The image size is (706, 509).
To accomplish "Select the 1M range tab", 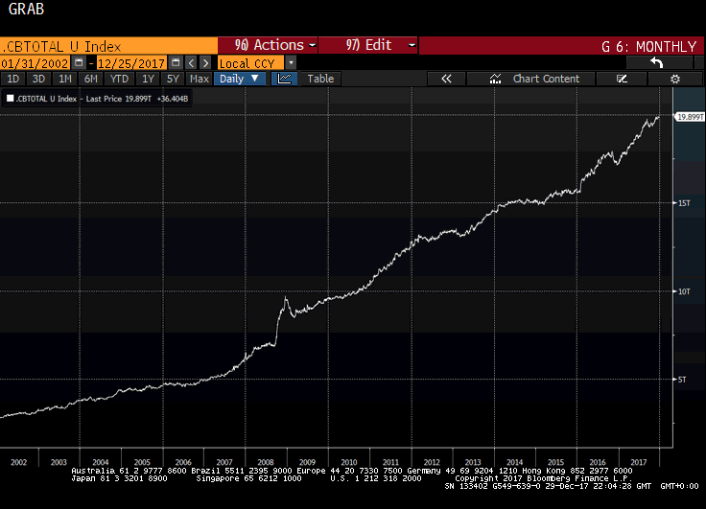I will pos(65,79).
